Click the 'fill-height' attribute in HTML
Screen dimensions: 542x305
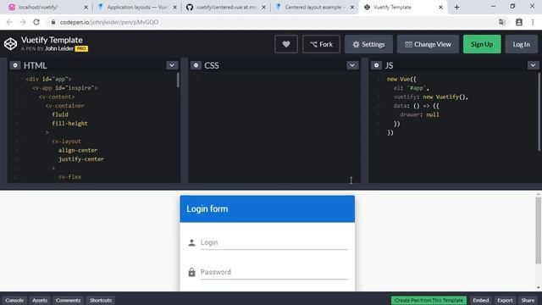click(x=69, y=124)
